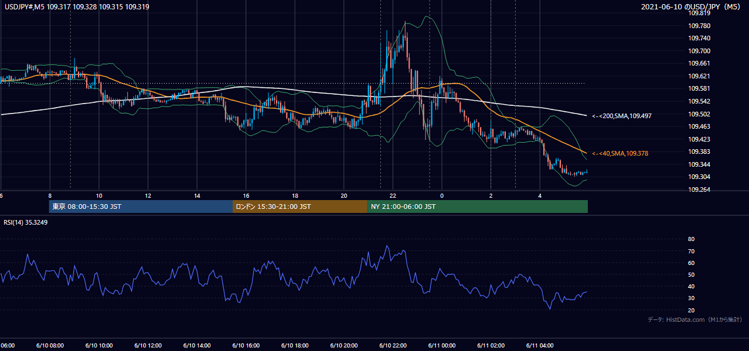Click price axis value 109.661

(x=699, y=64)
